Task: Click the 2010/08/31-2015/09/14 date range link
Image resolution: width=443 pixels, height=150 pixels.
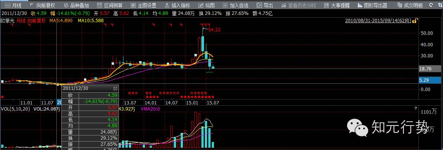Action: point(379,21)
